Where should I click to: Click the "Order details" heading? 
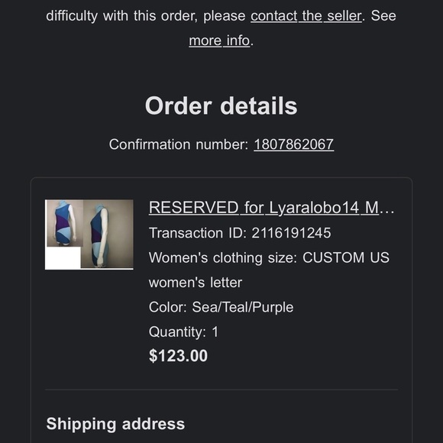pos(221,106)
